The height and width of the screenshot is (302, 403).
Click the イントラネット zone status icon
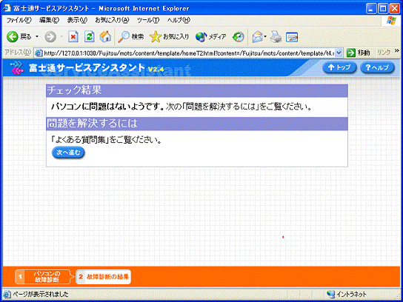[x=331, y=294]
